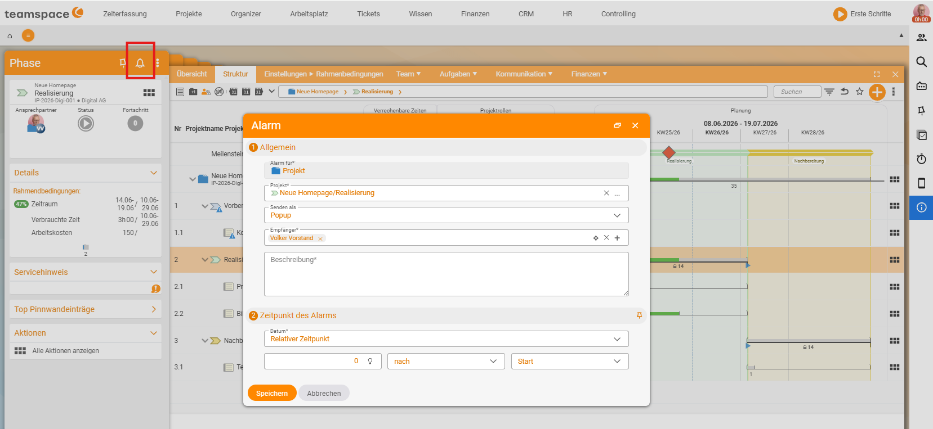Add a recipient with the plus in Empfänger
The height and width of the screenshot is (429, 933).
[617, 238]
